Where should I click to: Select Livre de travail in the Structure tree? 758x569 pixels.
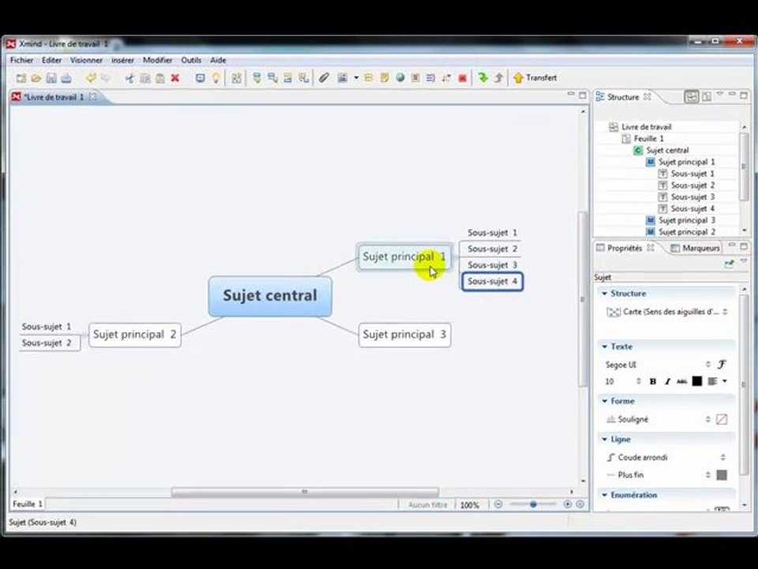point(647,126)
